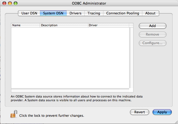
Task: Select the System DSN tab
Action: click(x=53, y=13)
